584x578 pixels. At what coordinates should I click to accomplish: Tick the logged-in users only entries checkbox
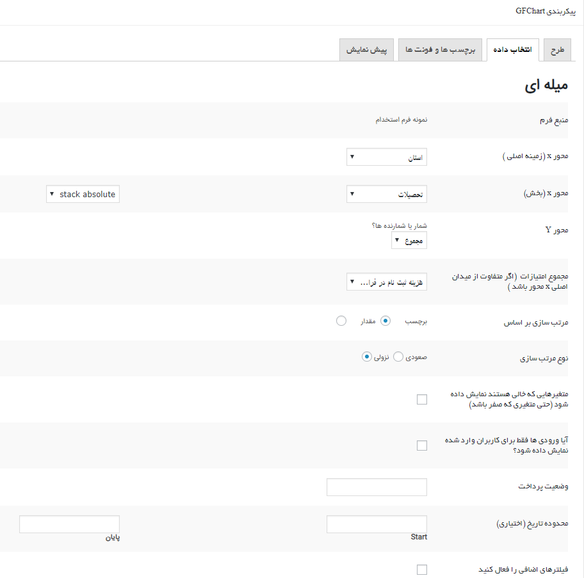[x=421, y=446]
